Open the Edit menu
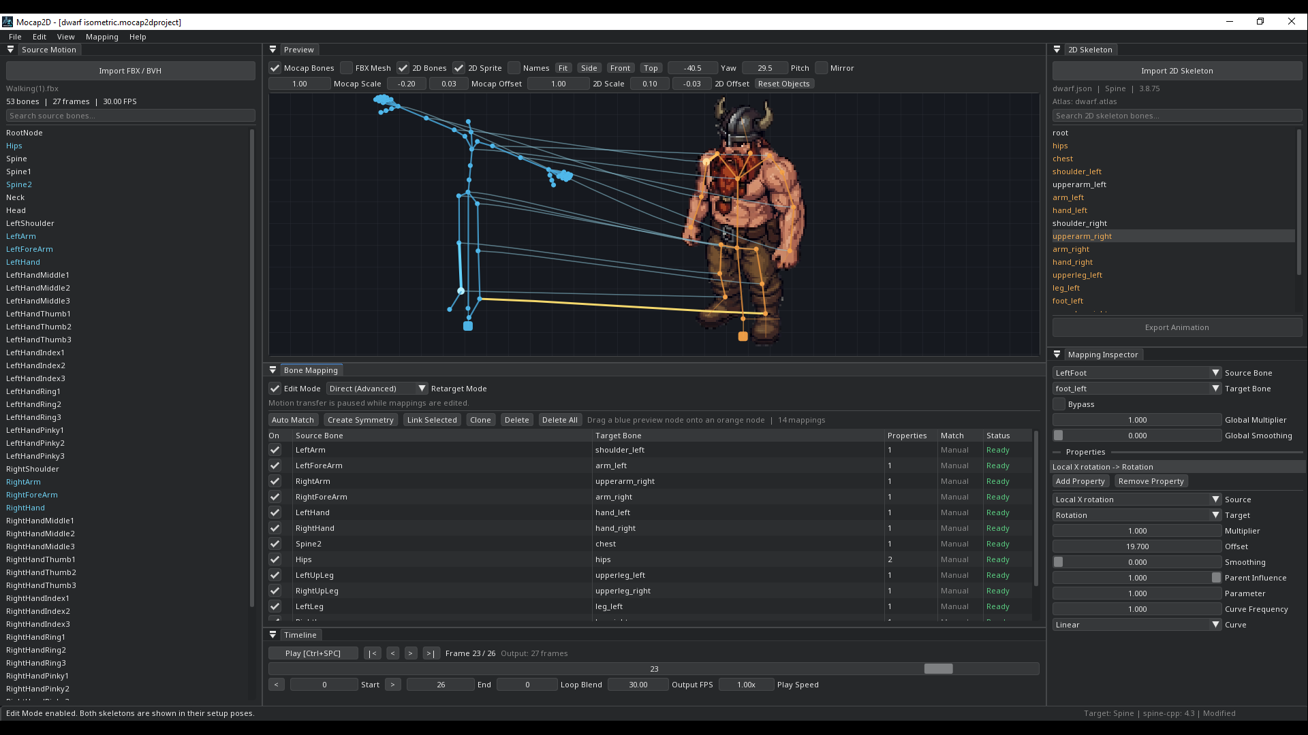This screenshot has width=1308, height=735. pos(40,37)
